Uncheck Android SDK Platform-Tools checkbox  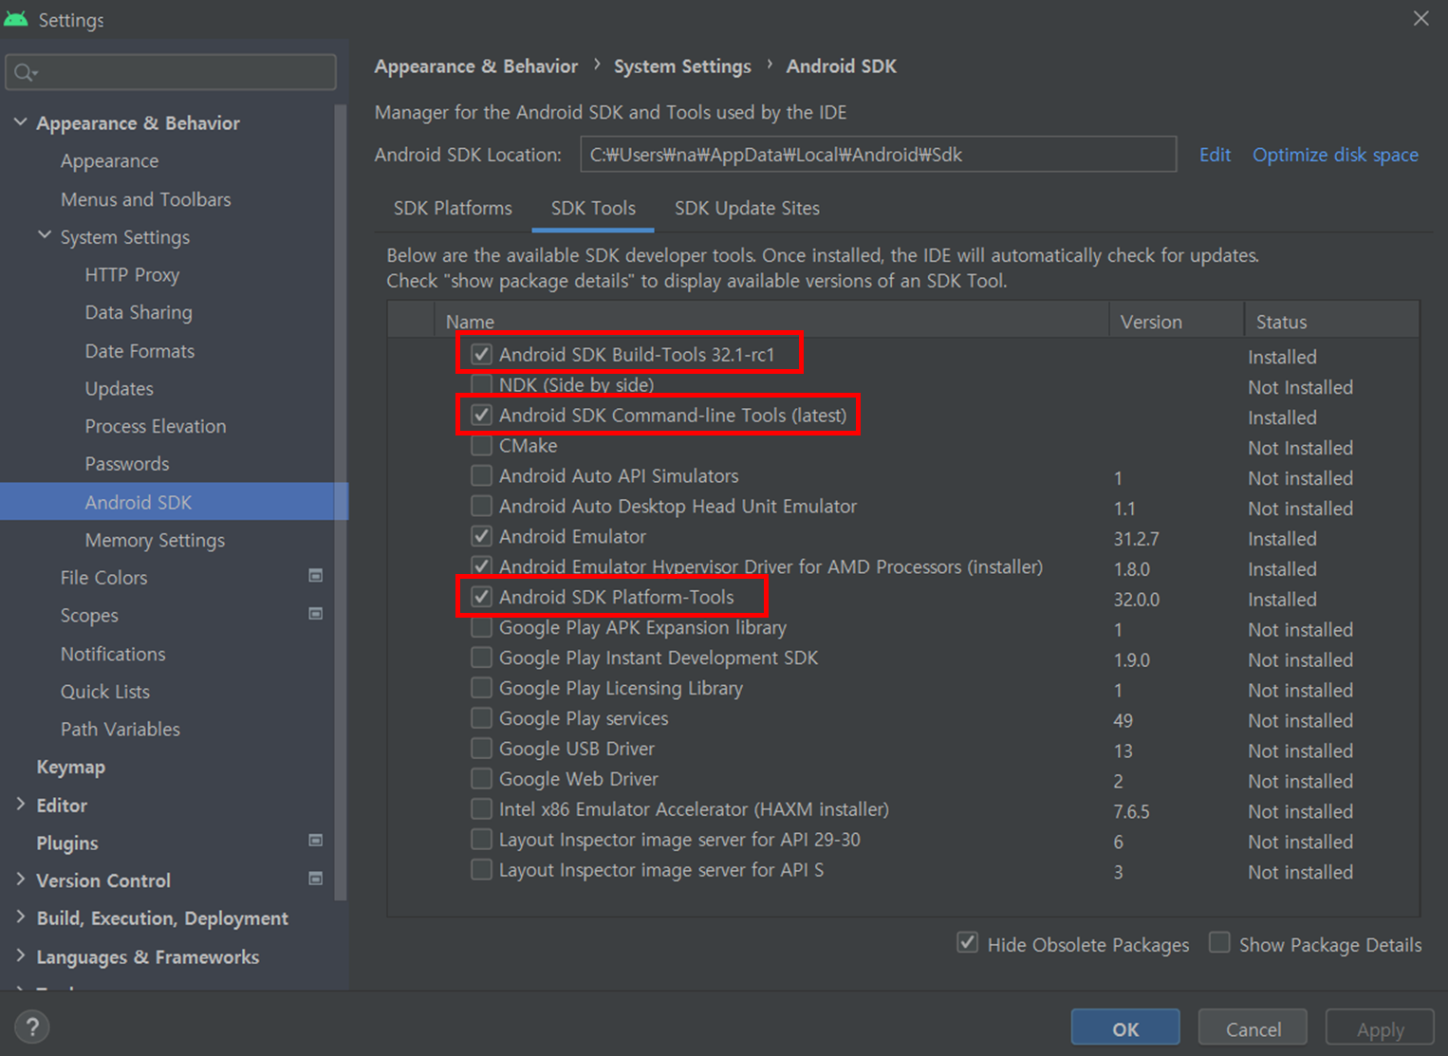coord(482,597)
